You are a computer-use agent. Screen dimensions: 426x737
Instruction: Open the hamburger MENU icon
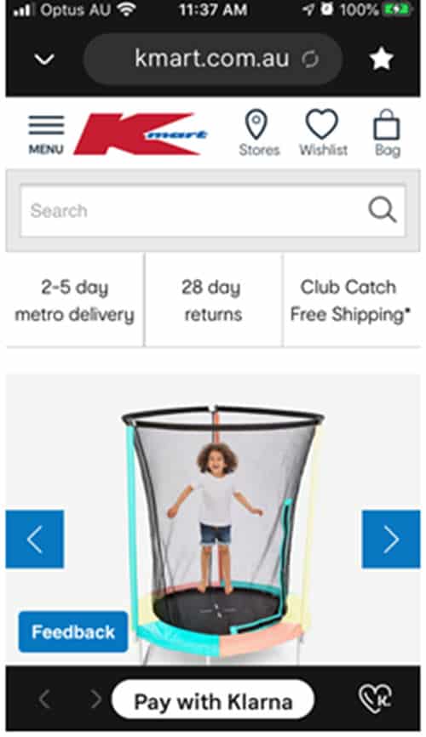click(x=46, y=134)
